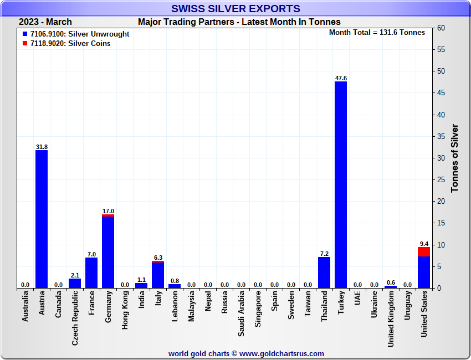Image resolution: width=471 pixels, height=360 pixels.
Task: Click the 7118.9020: Silver Coins legend text
Action: pyautogui.click(x=70, y=44)
